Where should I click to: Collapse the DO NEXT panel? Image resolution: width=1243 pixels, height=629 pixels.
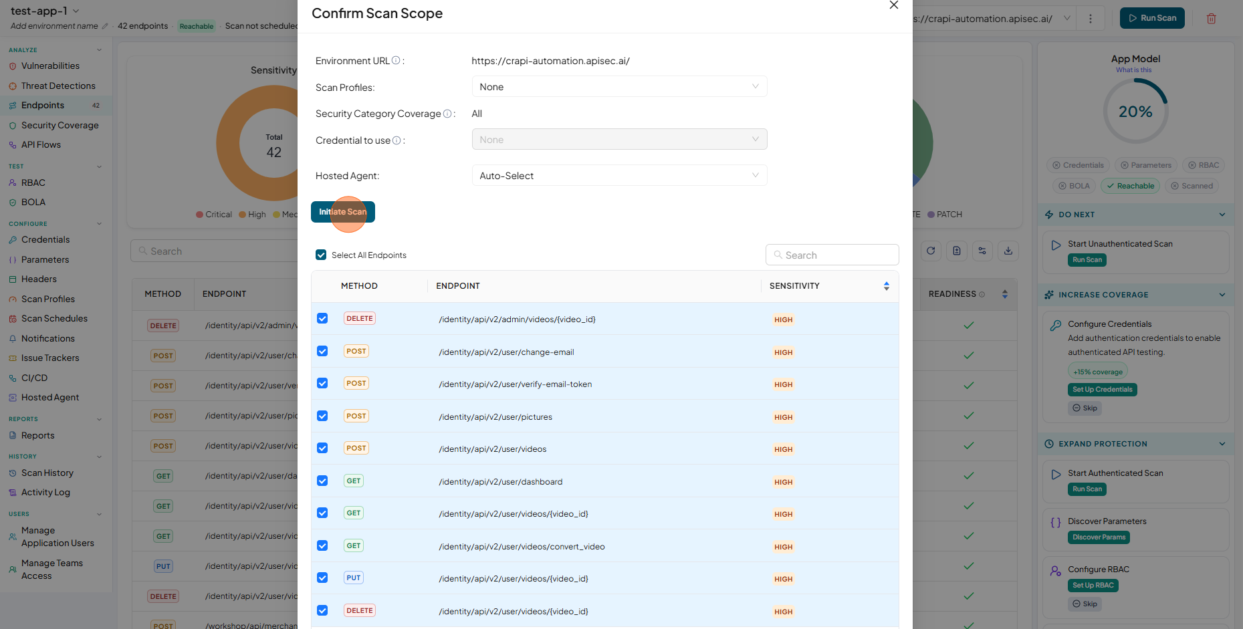[1222, 215]
